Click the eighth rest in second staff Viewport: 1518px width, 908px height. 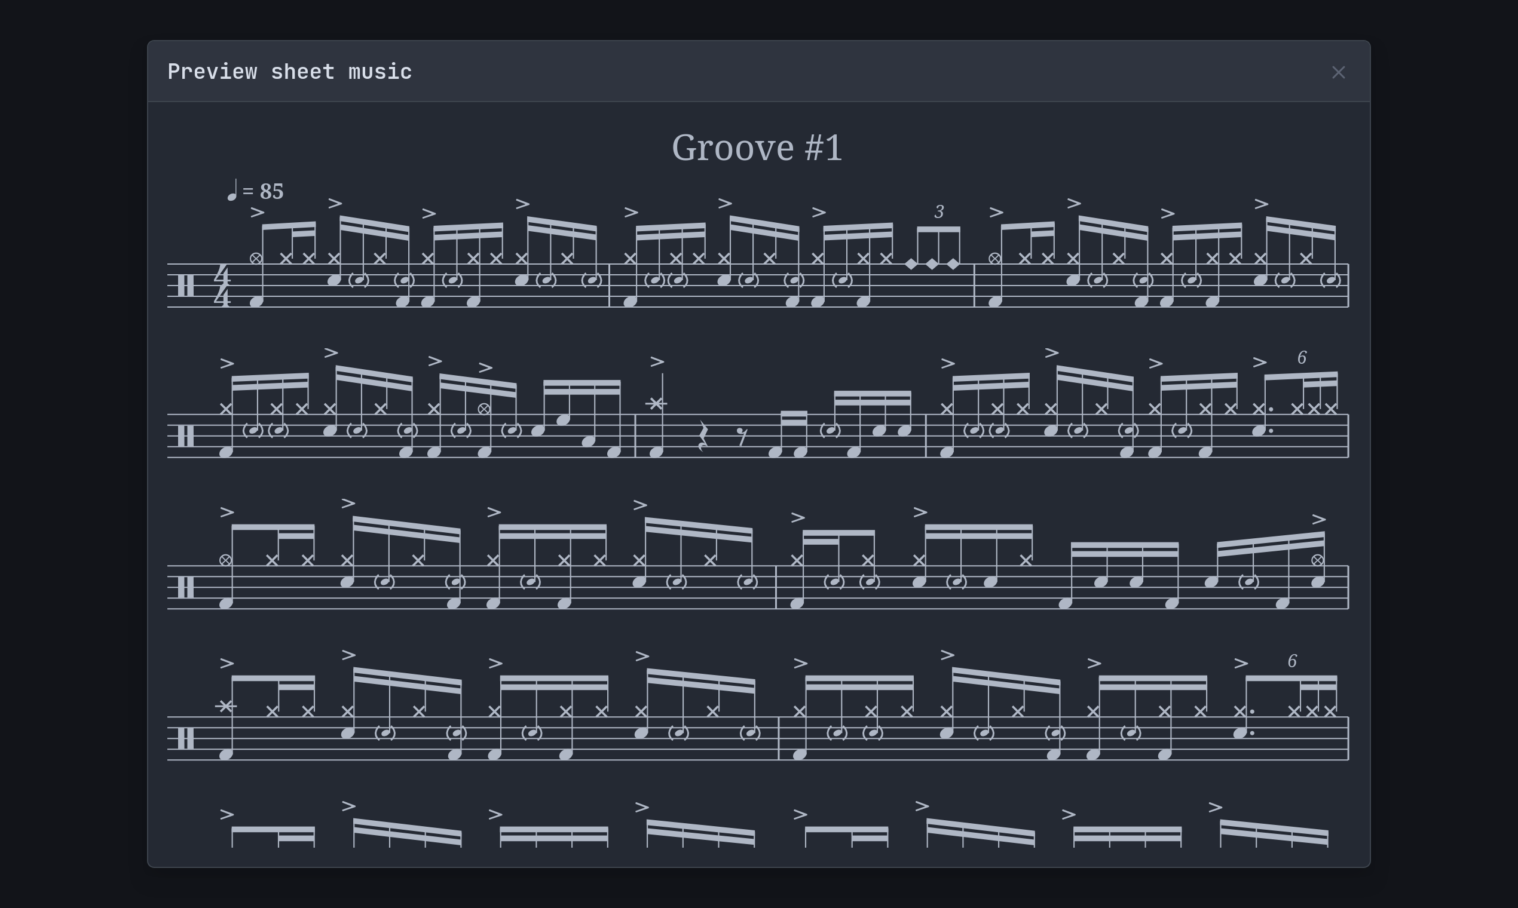point(742,436)
